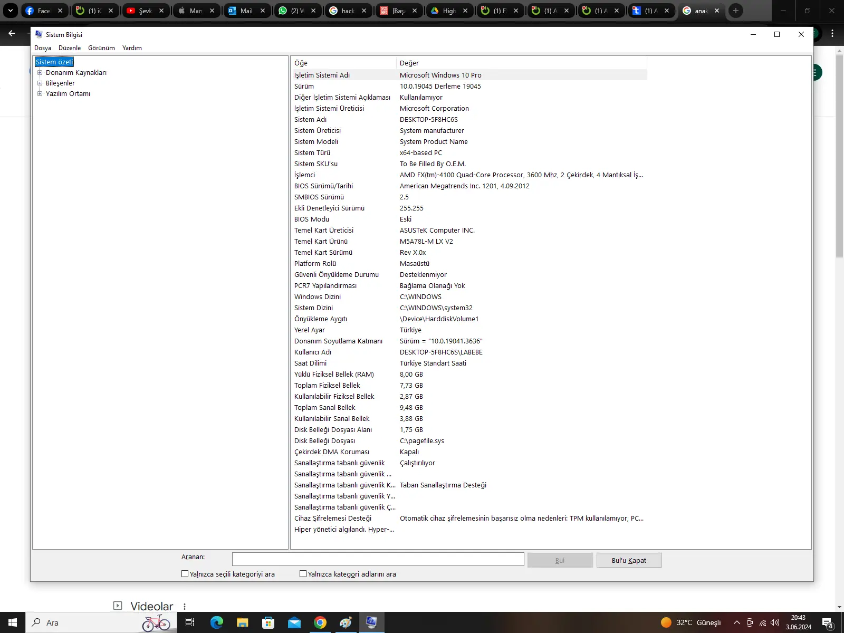Enable 'Yalnızca seçili kategoriyi ara' checkbox

(x=185, y=574)
